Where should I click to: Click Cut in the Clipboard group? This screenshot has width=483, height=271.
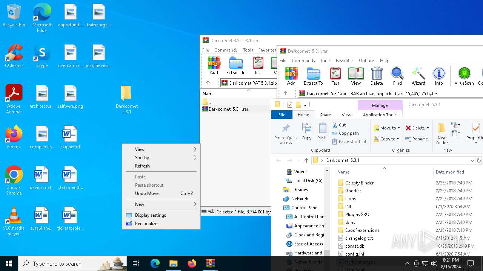point(339,125)
